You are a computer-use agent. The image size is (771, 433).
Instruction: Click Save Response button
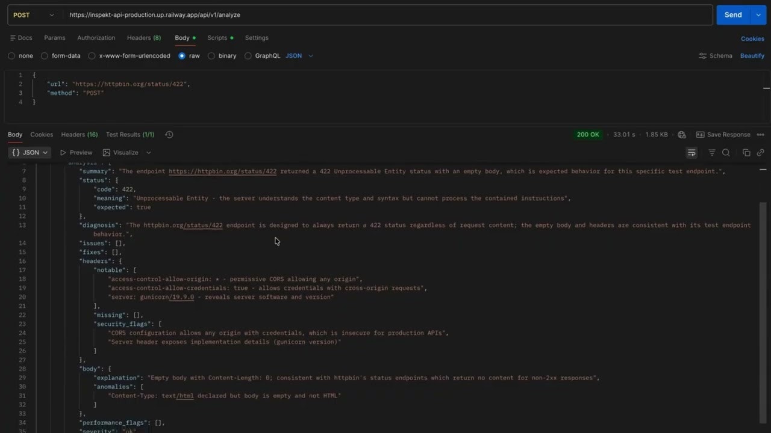723,135
